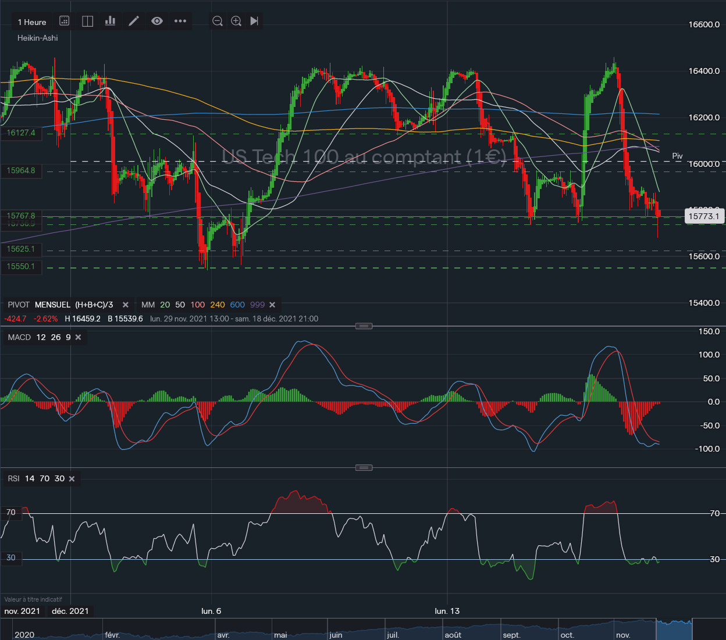Screen dimensions: 726x640
Task: Open the three-dots more options menu
Action: (x=180, y=21)
